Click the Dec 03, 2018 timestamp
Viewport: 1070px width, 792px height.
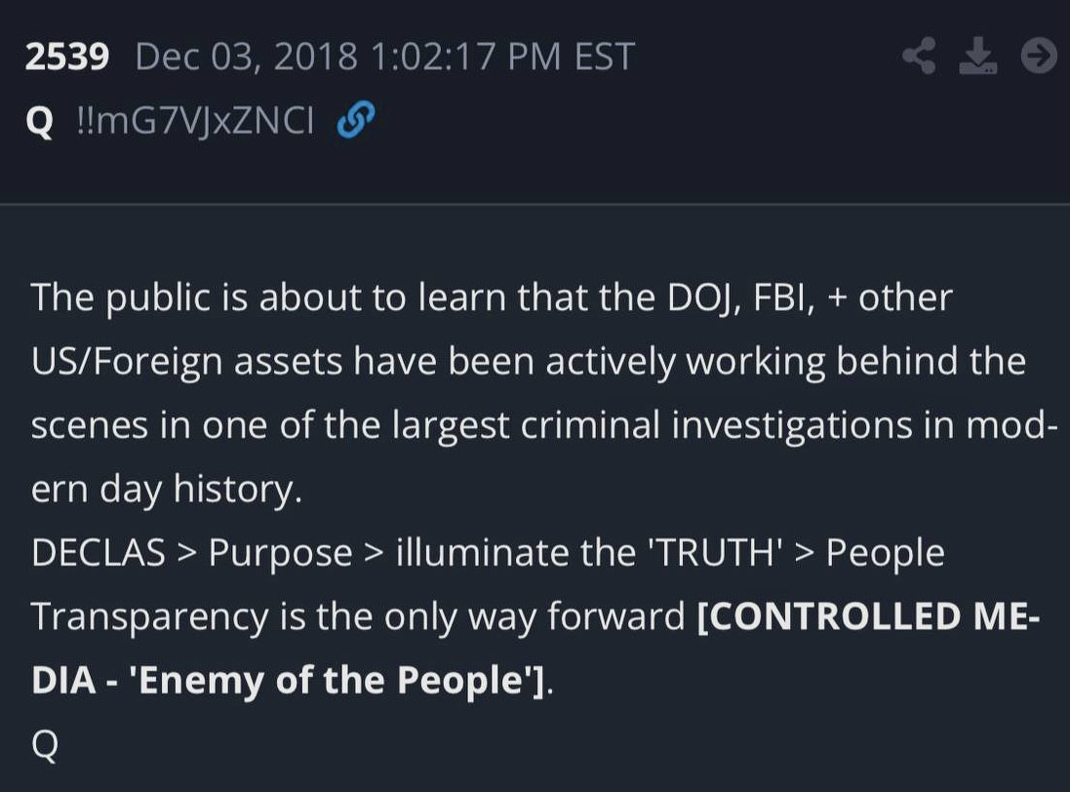[384, 58]
